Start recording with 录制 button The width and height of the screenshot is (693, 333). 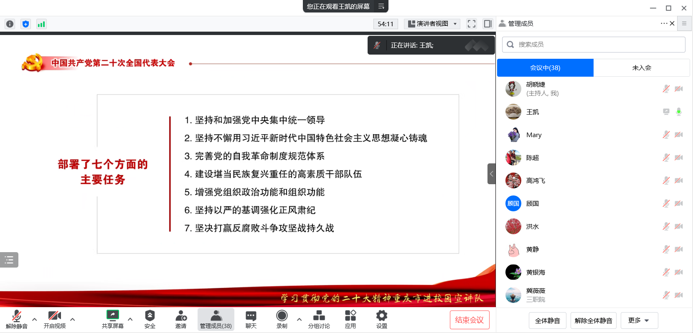(x=282, y=319)
